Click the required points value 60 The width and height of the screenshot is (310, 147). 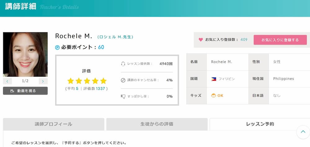click(x=101, y=47)
